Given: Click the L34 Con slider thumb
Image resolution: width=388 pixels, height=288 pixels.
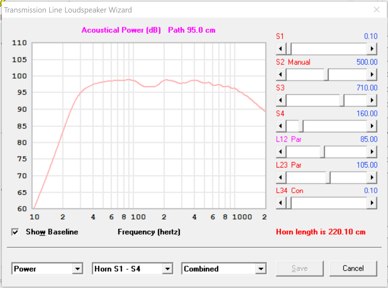Looking at the screenshot, I should pos(289,203).
